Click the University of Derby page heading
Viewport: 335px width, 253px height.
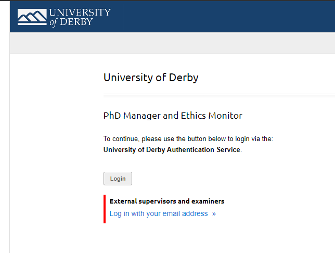(151, 78)
